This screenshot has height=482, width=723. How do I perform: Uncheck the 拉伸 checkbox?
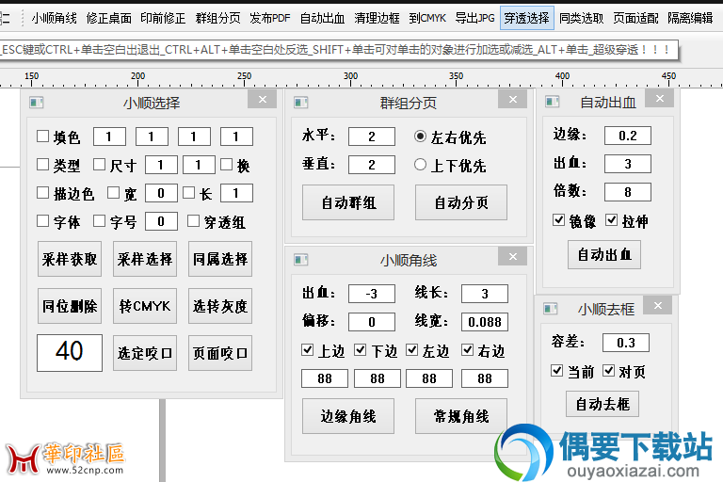coord(611,220)
